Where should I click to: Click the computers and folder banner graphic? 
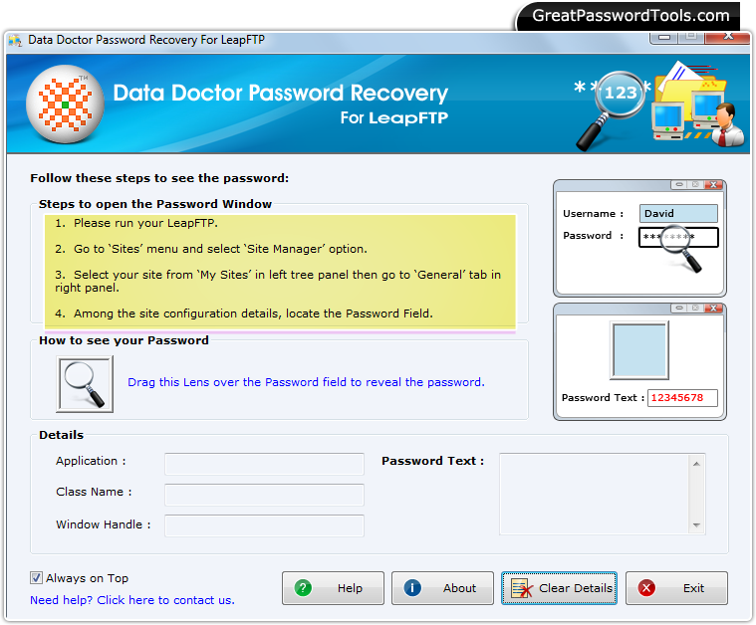697,104
